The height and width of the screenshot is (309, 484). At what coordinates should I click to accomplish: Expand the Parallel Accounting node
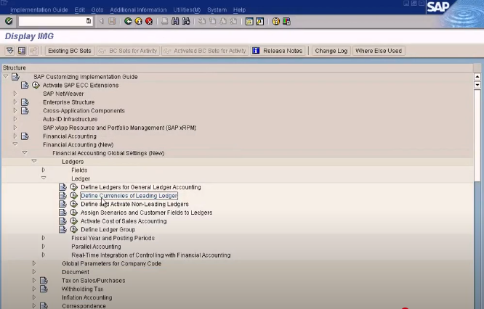tap(44, 246)
